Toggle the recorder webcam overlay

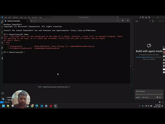click(x=164, y=66)
